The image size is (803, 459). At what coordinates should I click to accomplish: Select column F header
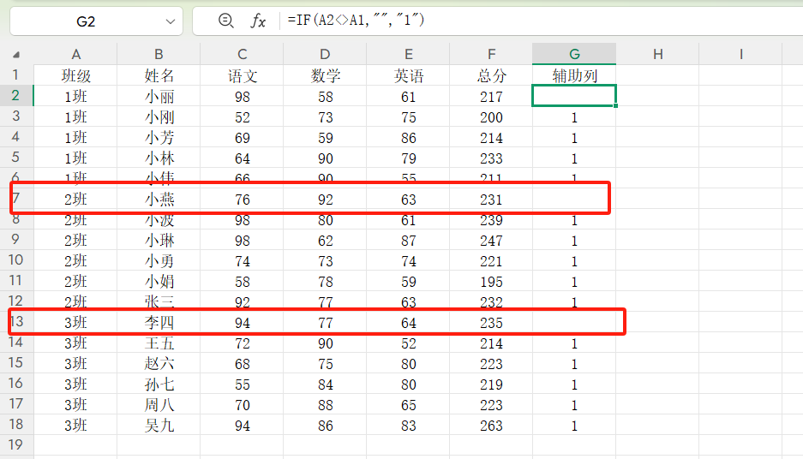[491, 54]
